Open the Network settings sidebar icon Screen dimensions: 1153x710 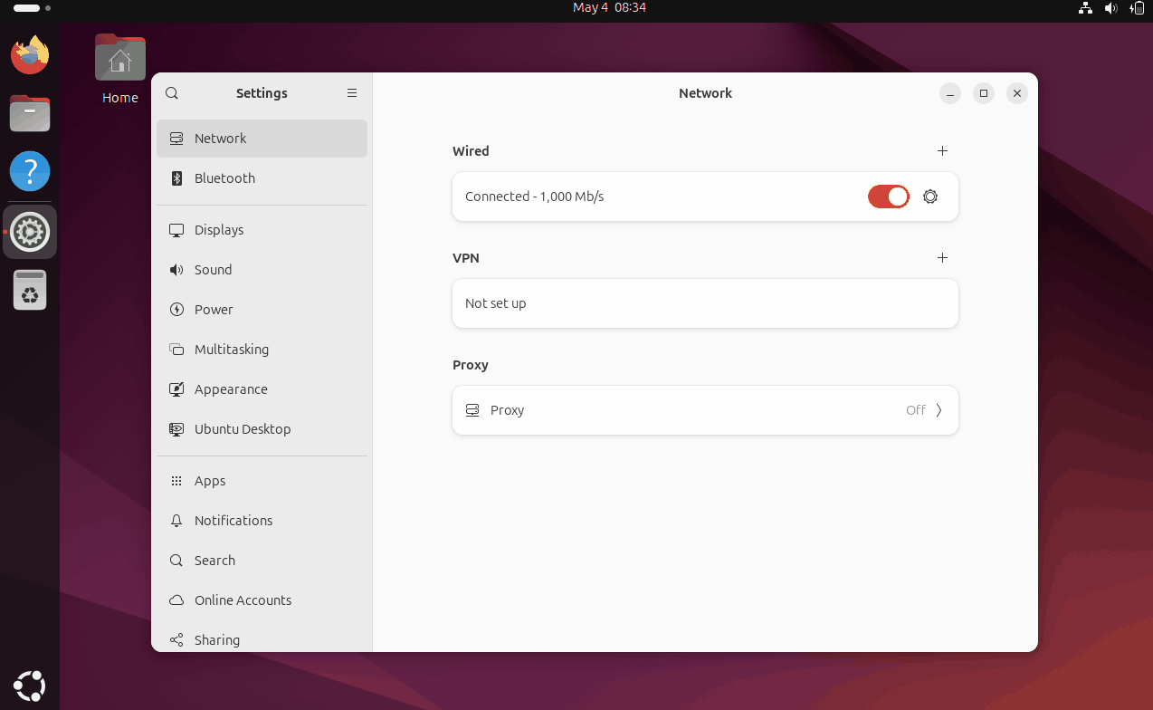click(177, 138)
